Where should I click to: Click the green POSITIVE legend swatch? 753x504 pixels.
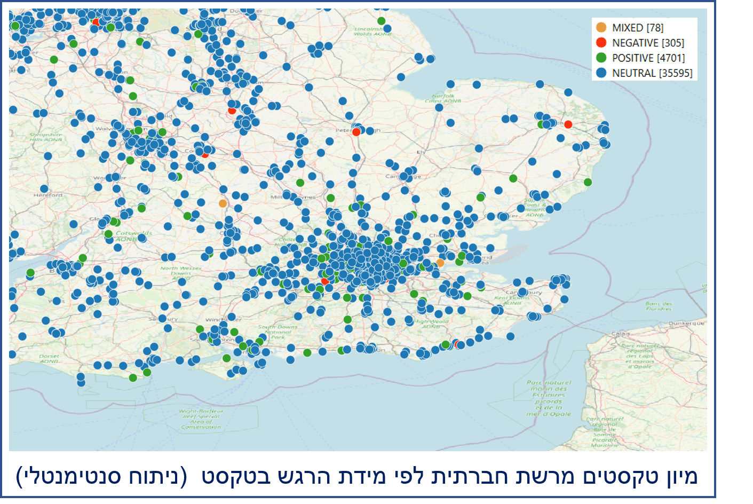tap(601, 58)
